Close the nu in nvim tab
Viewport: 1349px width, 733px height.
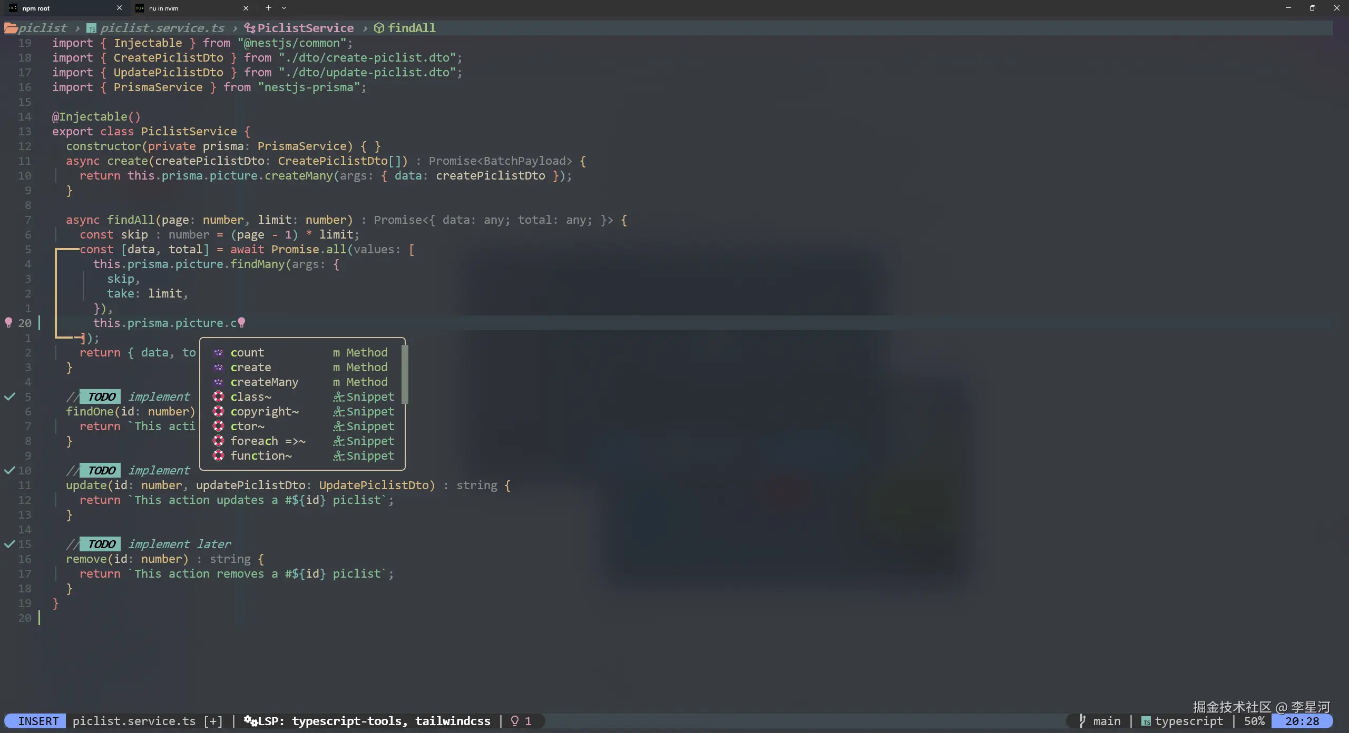(x=246, y=8)
